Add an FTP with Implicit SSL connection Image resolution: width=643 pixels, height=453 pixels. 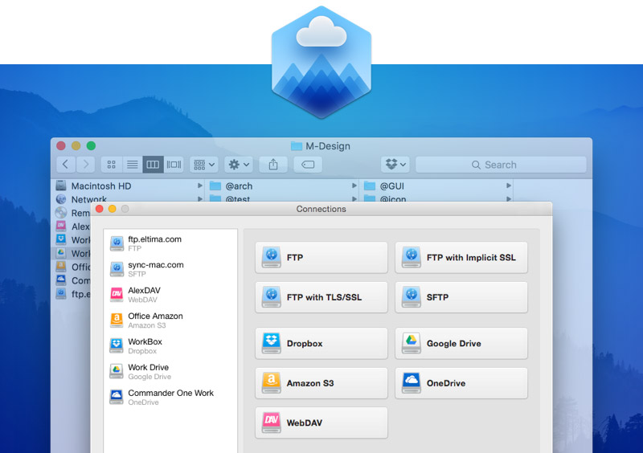click(461, 258)
